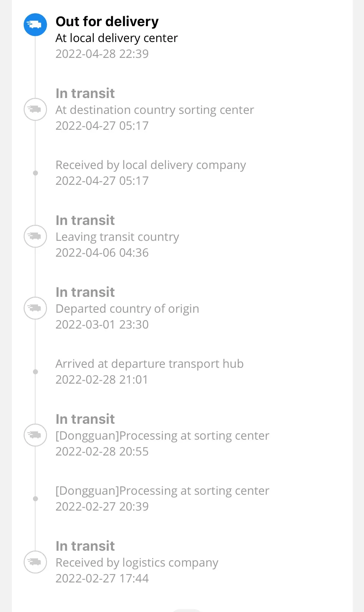The height and width of the screenshot is (612, 364).
Task: Click Received by logistics company text
Action: (137, 563)
